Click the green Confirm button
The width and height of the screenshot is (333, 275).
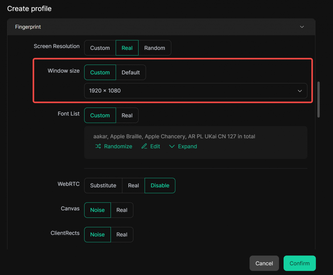point(300,263)
